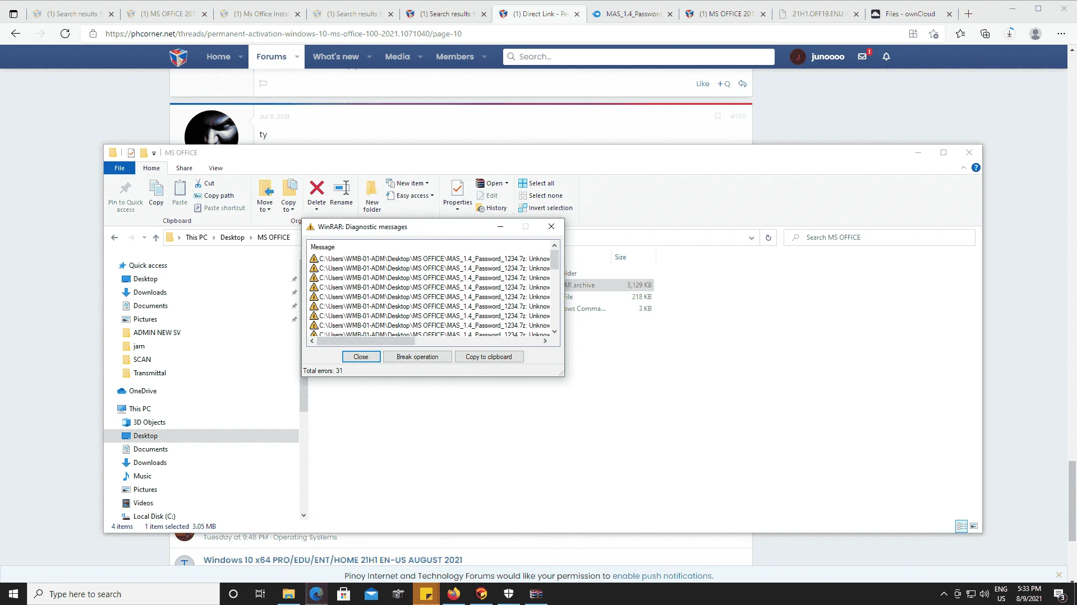Click Invert selection in ribbon
Viewport: 1077px width, 605px height.
click(x=546, y=208)
